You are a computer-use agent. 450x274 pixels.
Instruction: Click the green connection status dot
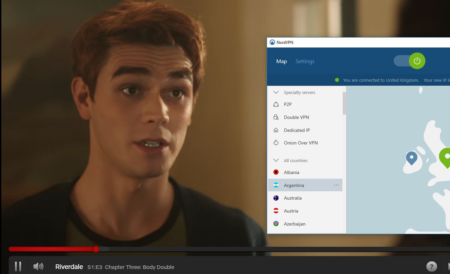[x=337, y=80]
